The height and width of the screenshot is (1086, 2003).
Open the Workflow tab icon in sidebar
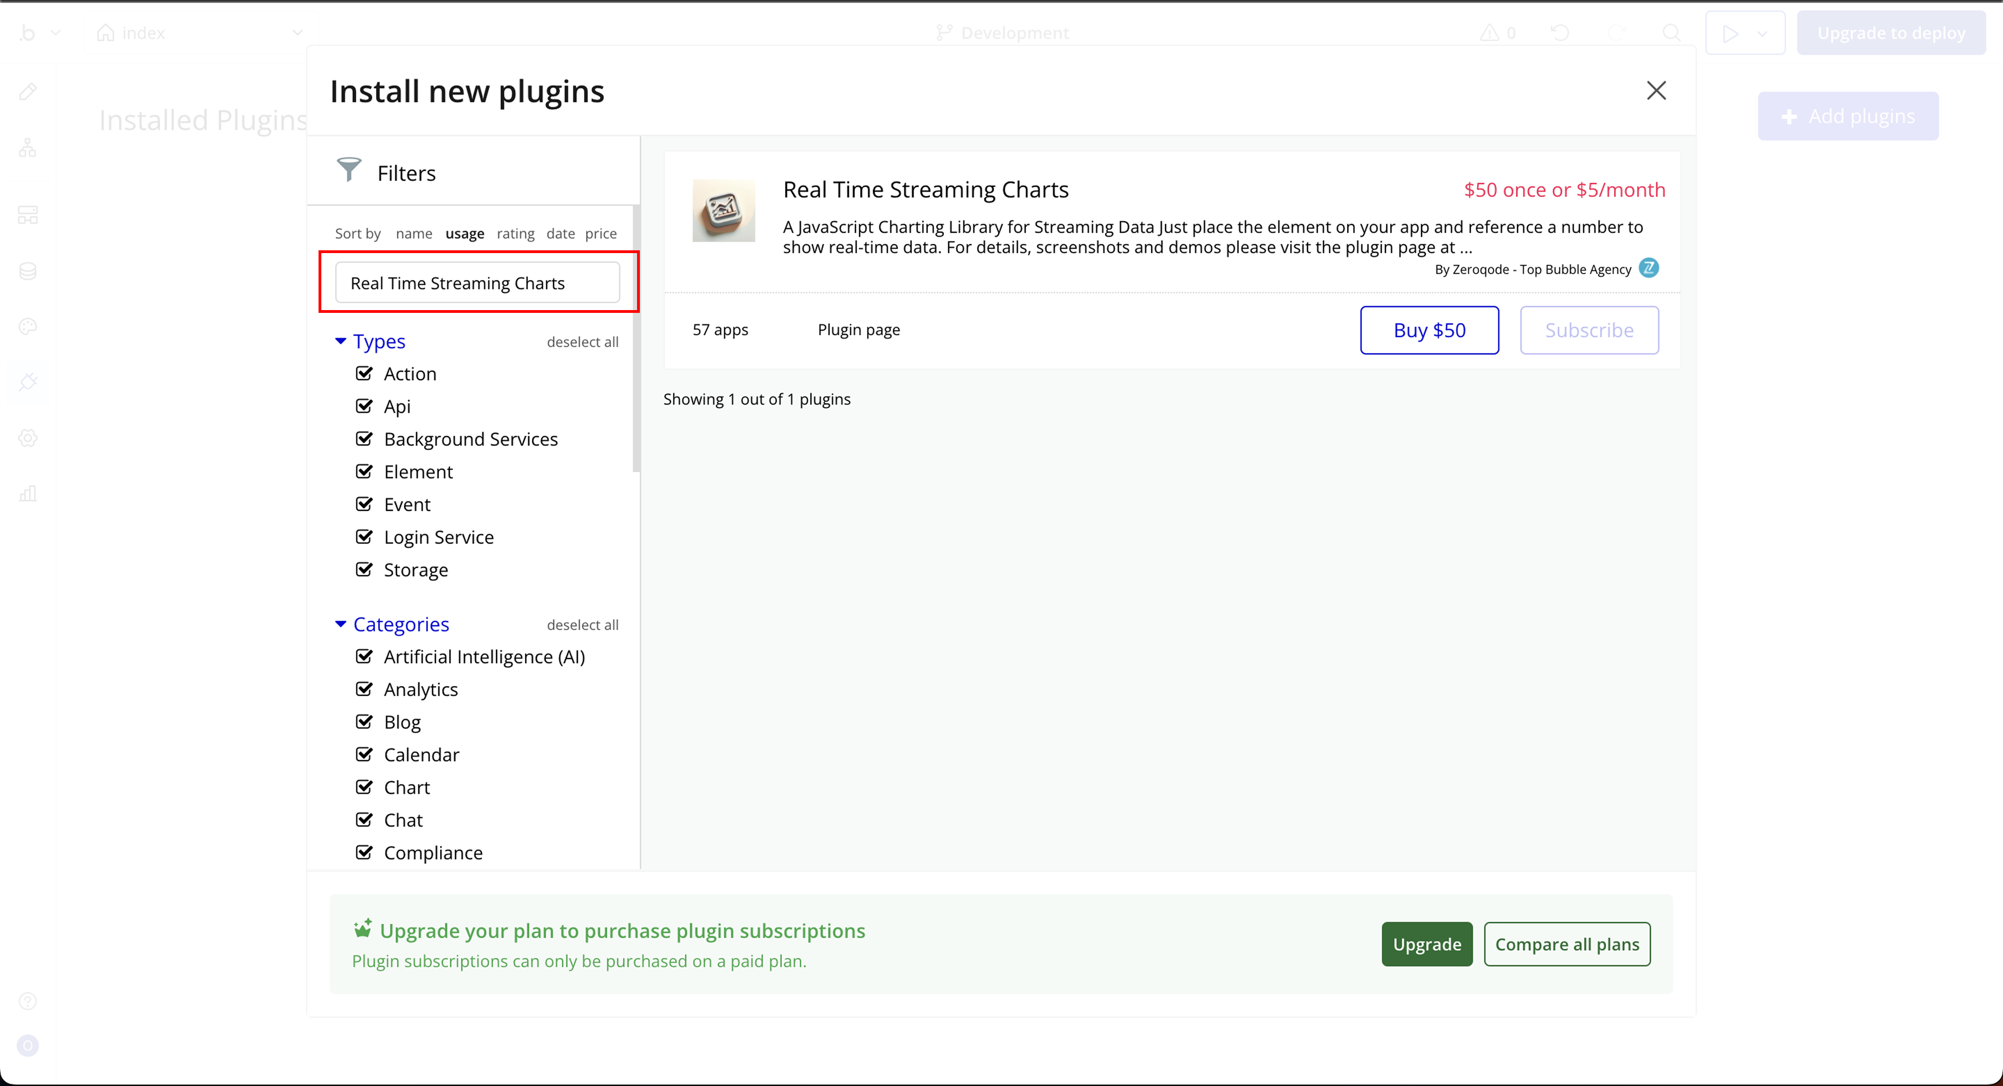pyautogui.click(x=28, y=148)
